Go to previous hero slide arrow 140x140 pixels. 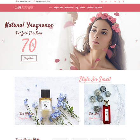click(3, 41)
